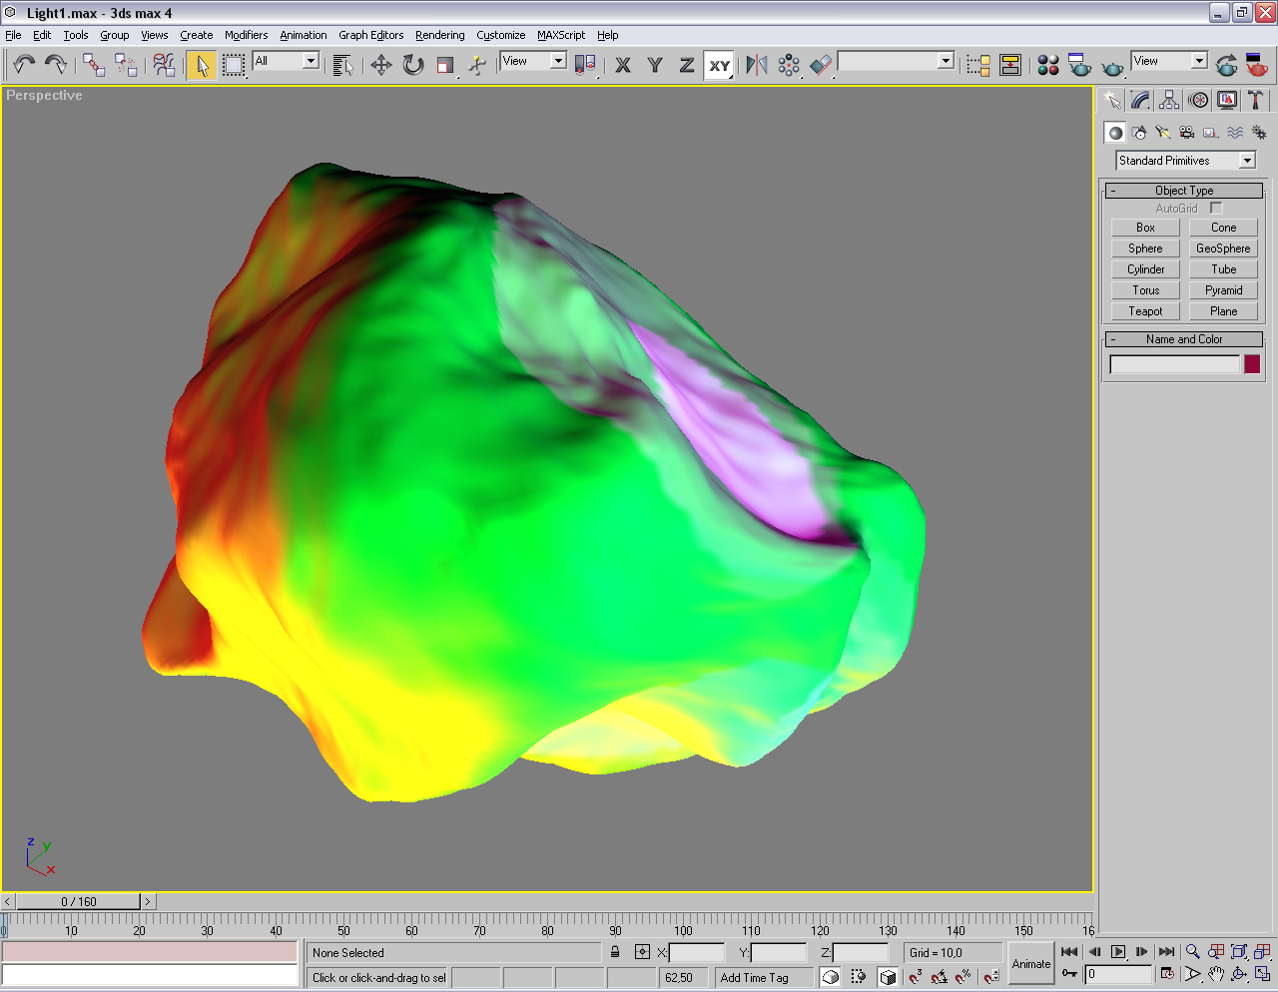Open the Material Editor

pyautogui.click(x=1047, y=65)
